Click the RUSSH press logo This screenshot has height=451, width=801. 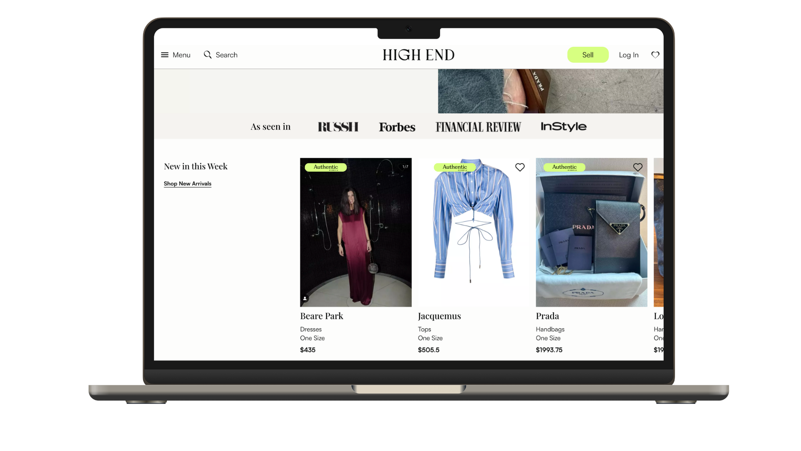[x=338, y=127]
